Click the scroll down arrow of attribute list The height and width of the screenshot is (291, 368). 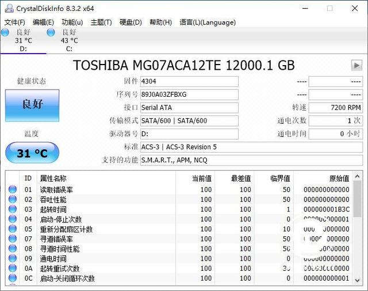point(358,280)
